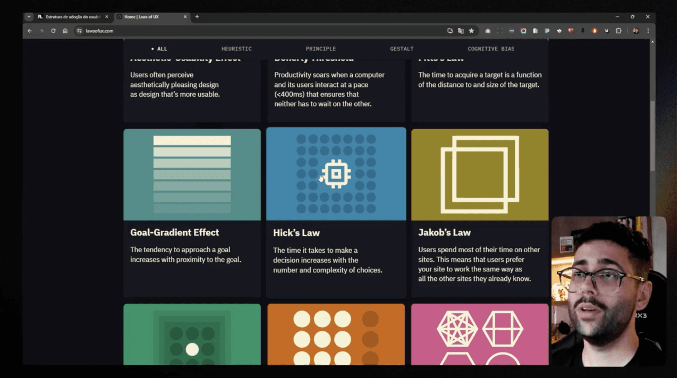
Task: Click the page vertical scrollbar thumb
Action: coord(652,135)
